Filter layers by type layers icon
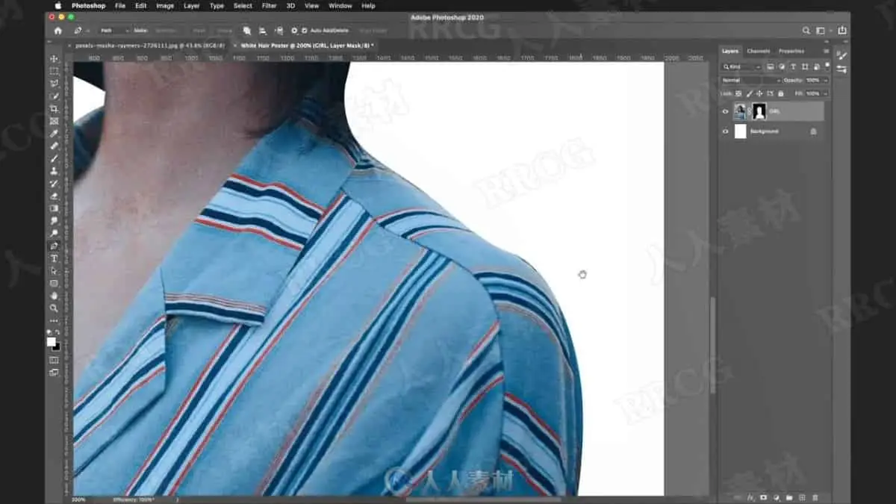This screenshot has height=504, width=896. tap(793, 66)
